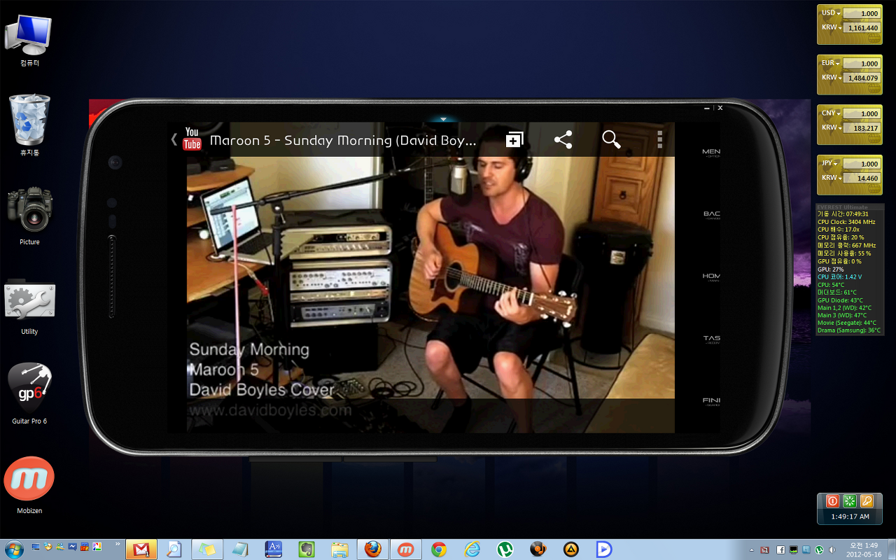
Task: Open the EUR currency dropdown
Action: tap(831, 63)
